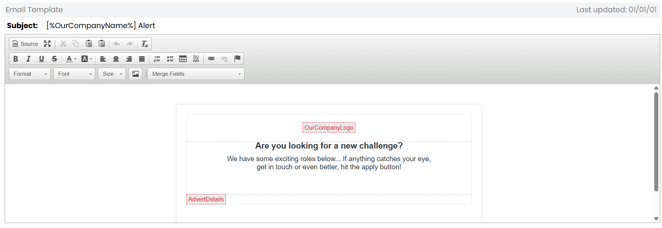Open the Font dropdown
The image size is (662, 228).
click(74, 74)
